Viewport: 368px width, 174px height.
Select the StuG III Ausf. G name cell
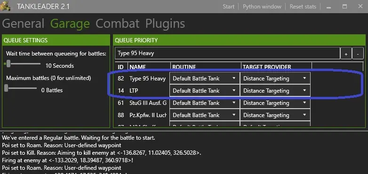click(148, 103)
